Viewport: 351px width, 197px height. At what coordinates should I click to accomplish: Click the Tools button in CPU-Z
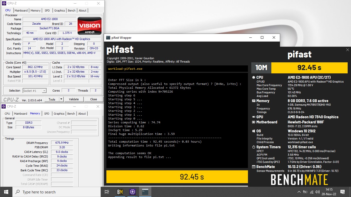coord(52,99)
